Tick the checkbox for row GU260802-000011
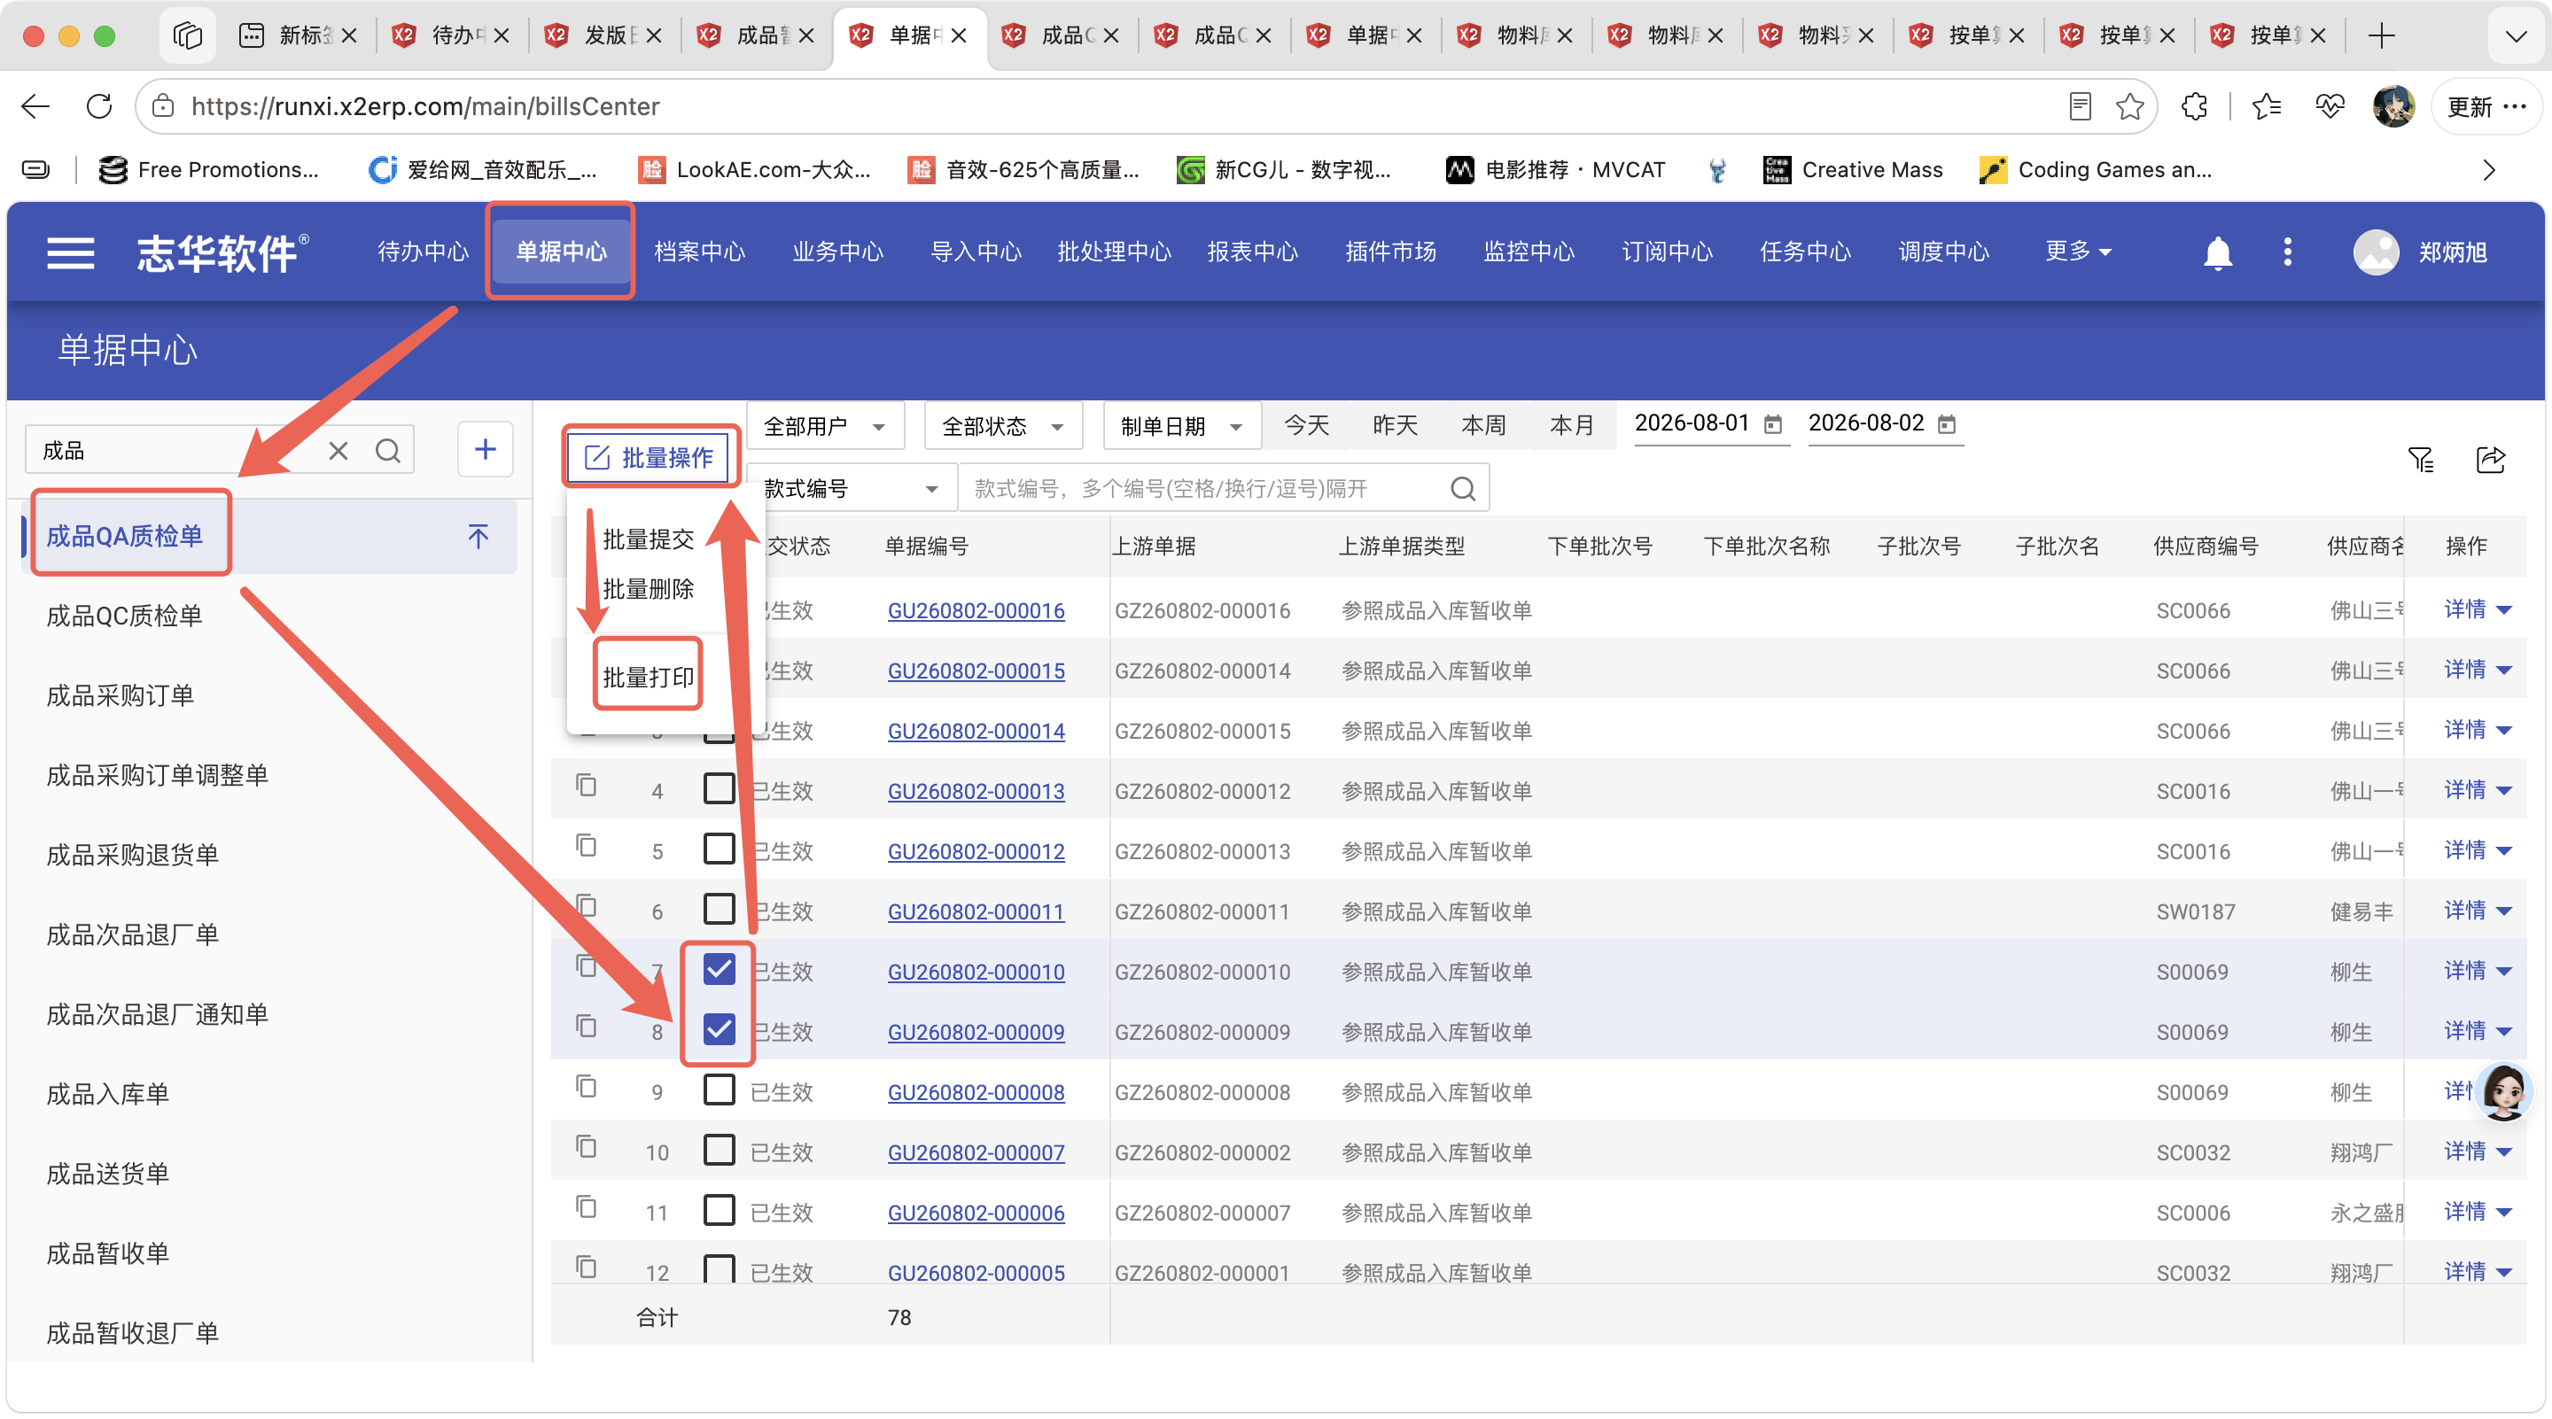 click(720, 909)
